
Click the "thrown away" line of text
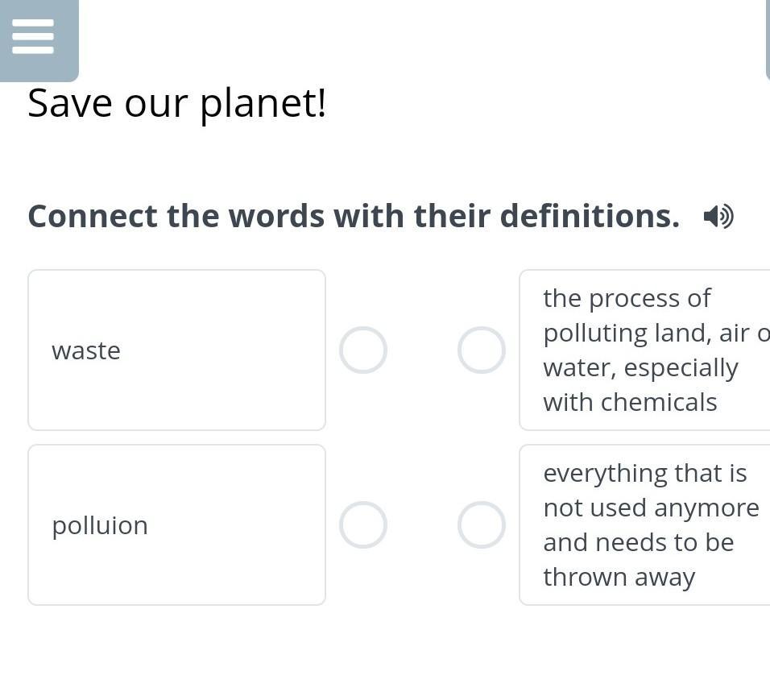coord(619,577)
